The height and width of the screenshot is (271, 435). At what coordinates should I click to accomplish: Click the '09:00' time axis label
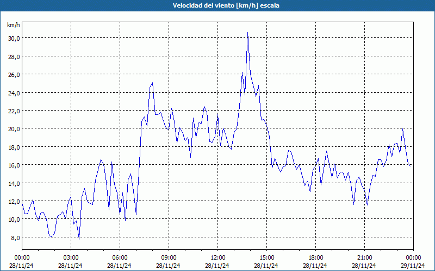(x=169, y=258)
